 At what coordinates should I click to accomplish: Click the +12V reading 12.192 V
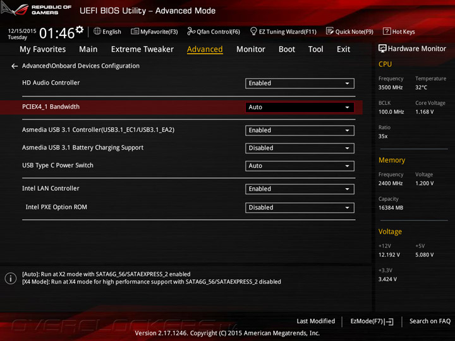click(389, 255)
